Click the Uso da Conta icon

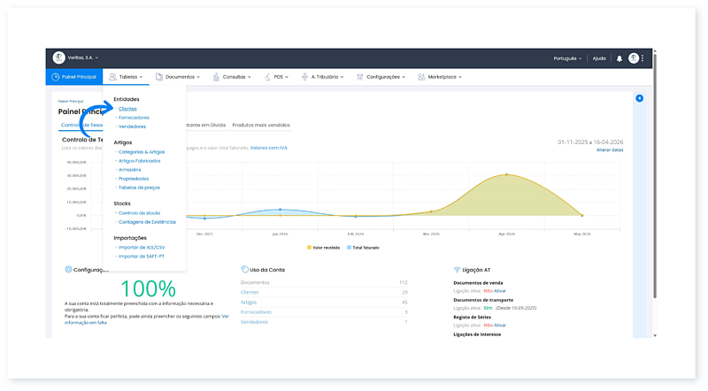(245, 270)
